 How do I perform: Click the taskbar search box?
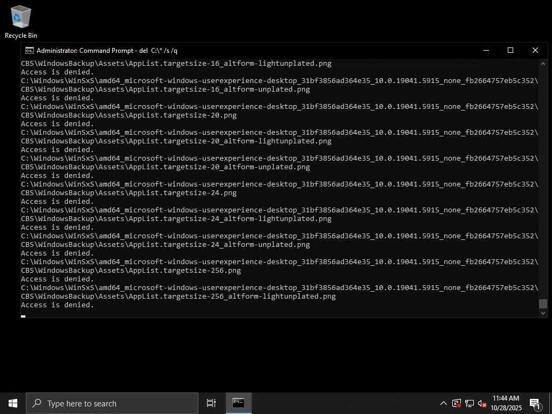[112, 403]
